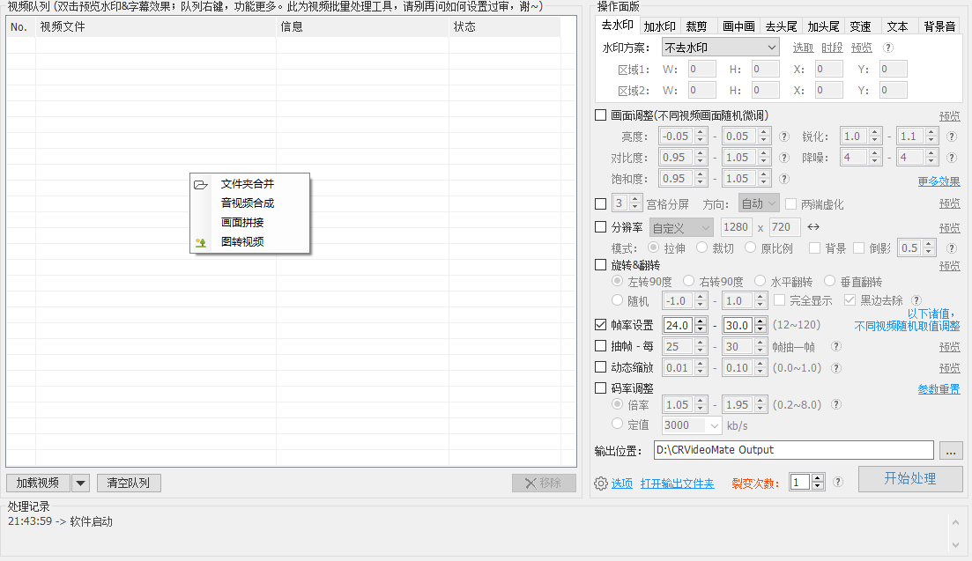Open 定值 3000 kb/s dropdown
Screen dimensions: 972x561
coord(714,425)
